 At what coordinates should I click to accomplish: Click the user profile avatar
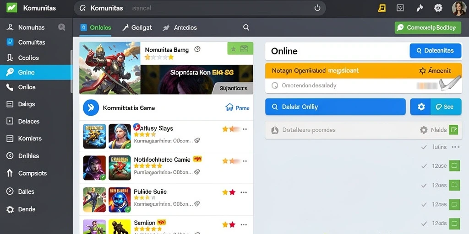[x=458, y=8]
